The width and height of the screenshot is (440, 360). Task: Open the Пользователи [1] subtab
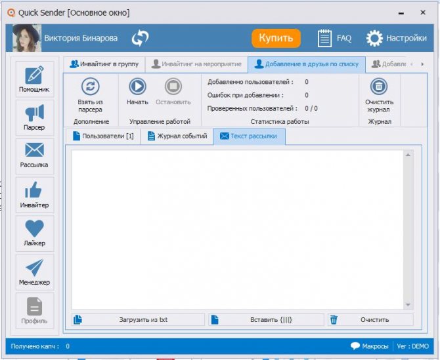click(x=103, y=136)
